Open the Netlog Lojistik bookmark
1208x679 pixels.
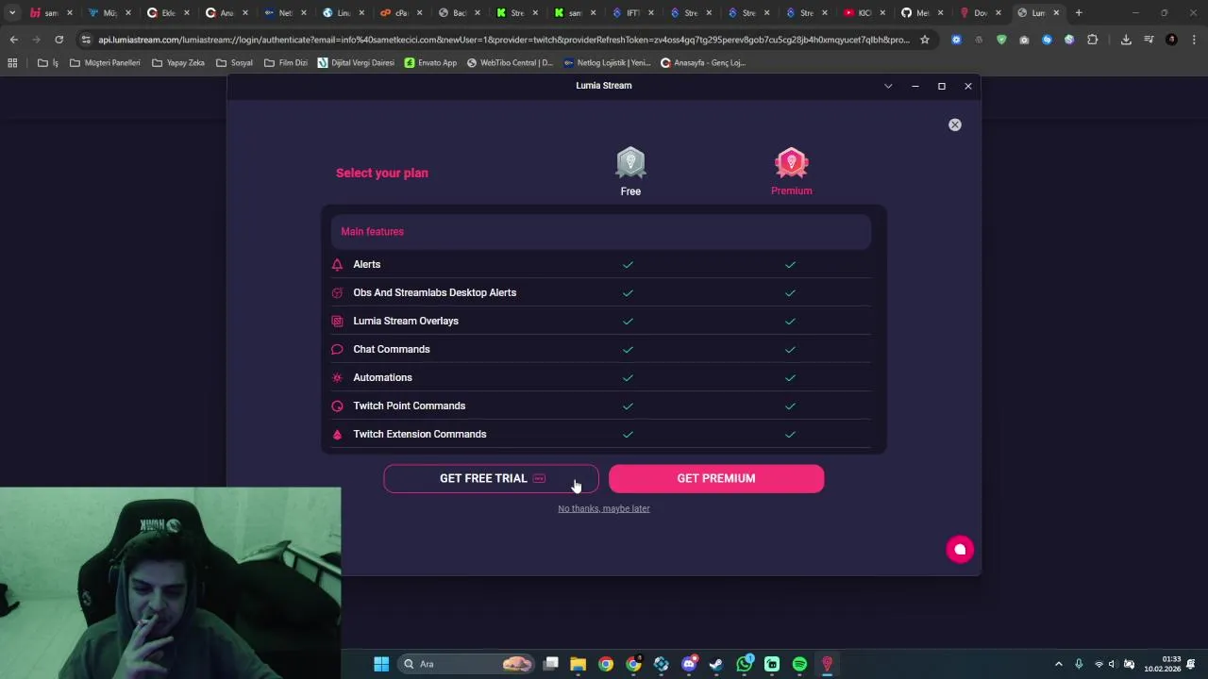pyautogui.click(x=608, y=62)
